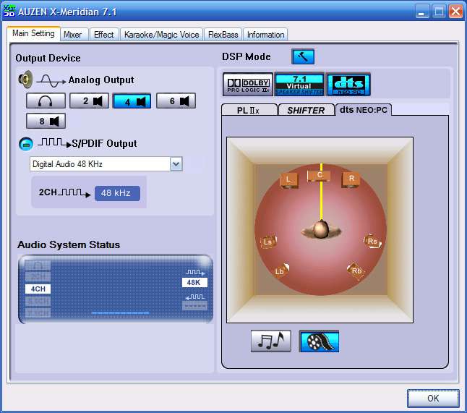The image size is (467, 413).
Task: Select 2 speaker analog output
Action: pos(89,101)
